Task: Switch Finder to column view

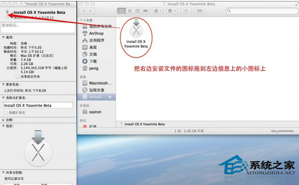Action: [138, 11]
